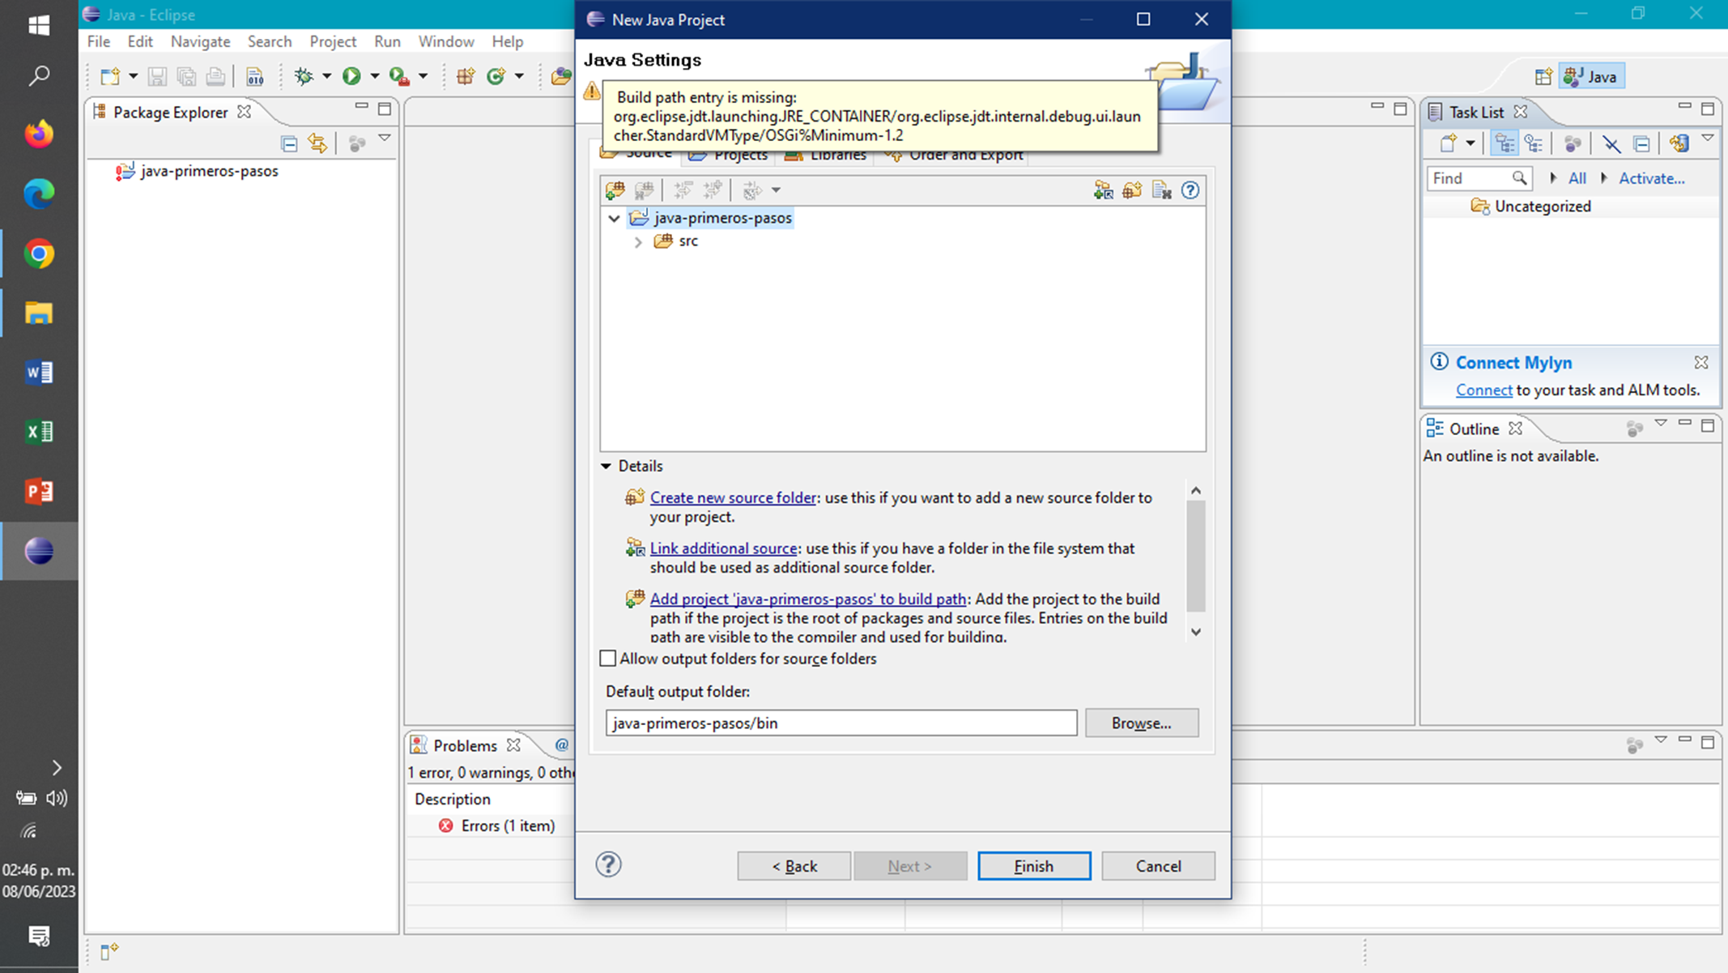The width and height of the screenshot is (1728, 973).
Task: Toggle Focus on Workweek in Task List
Action: pos(1573,143)
